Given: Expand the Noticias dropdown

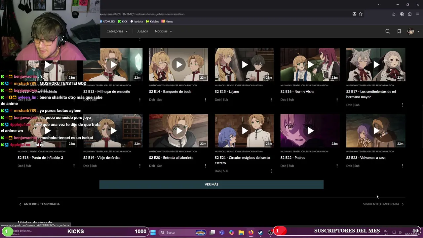Looking at the screenshot, I should point(163,31).
